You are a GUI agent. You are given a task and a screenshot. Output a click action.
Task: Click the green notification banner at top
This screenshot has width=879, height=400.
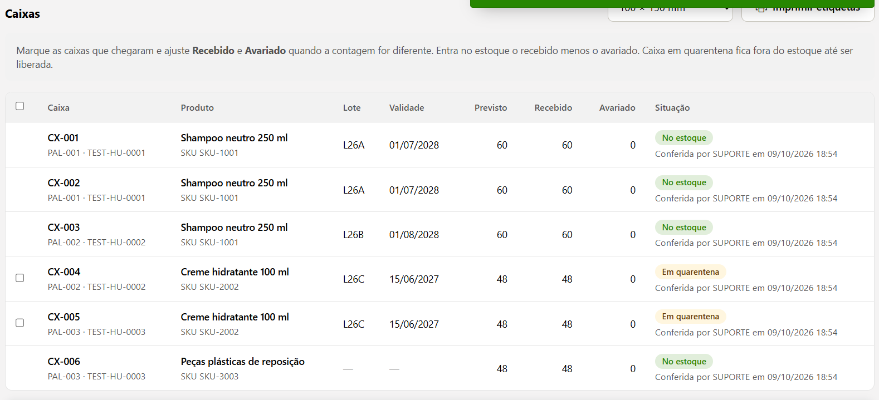coord(672,3)
